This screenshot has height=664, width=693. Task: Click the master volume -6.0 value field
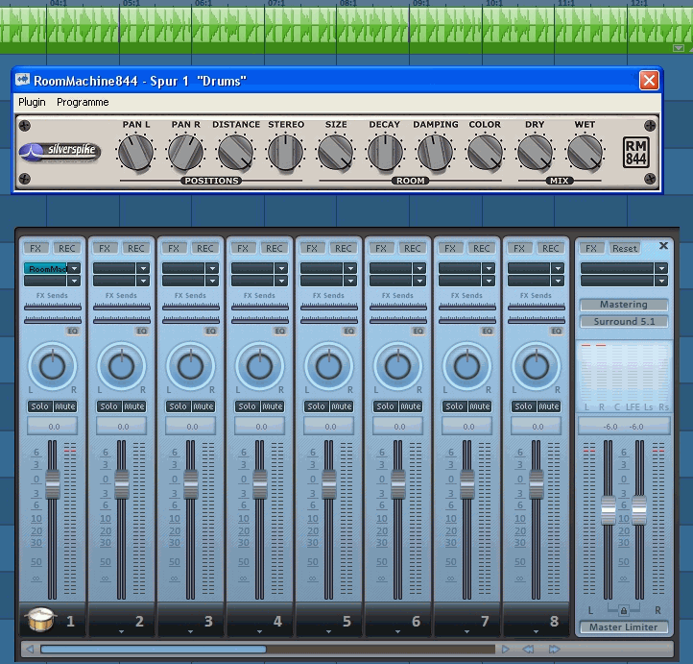click(x=624, y=427)
